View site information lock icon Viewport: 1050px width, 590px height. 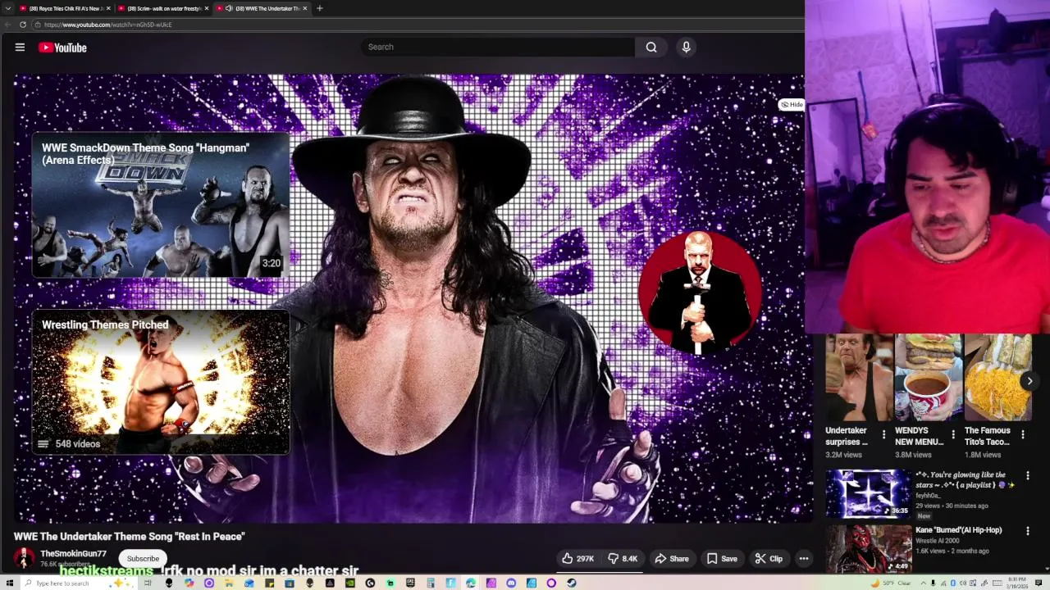coord(39,25)
